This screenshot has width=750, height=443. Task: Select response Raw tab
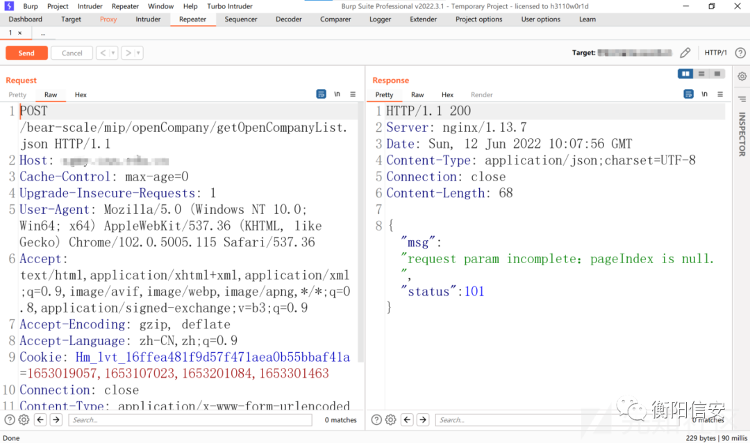click(417, 94)
